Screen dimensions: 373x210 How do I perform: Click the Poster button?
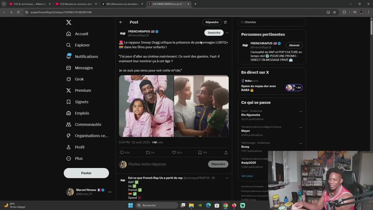pyautogui.click(x=86, y=173)
